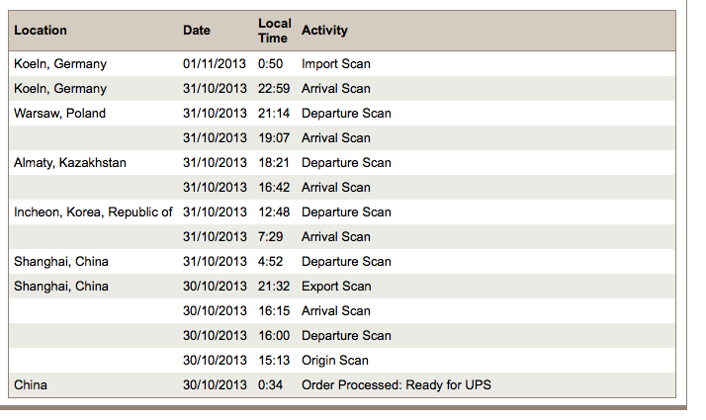Image resolution: width=706 pixels, height=420 pixels.
Task: Click the Date column header
Action: 197,31
